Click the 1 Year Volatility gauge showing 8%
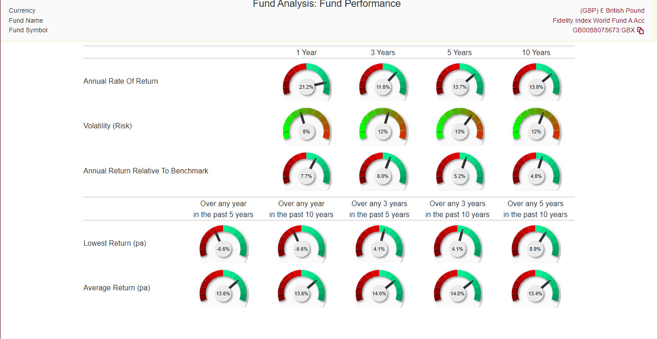The width and height of the screenshot is (657, 339). point(306,126)
